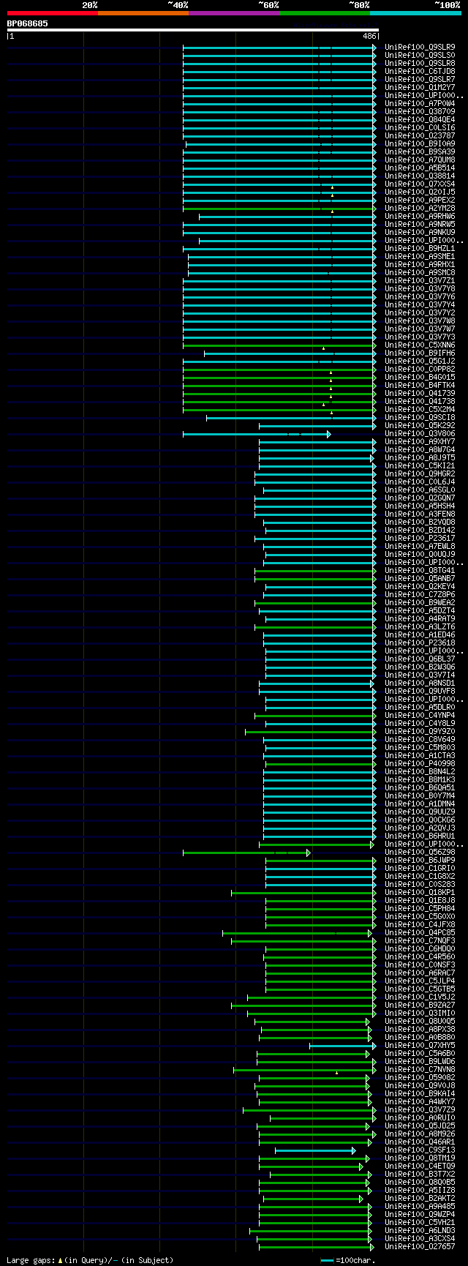Image resolution: width=468 pixels, height=1266 pixels.
Task: Select hit label UniRef100_A9RHW6
Action: 420,217
